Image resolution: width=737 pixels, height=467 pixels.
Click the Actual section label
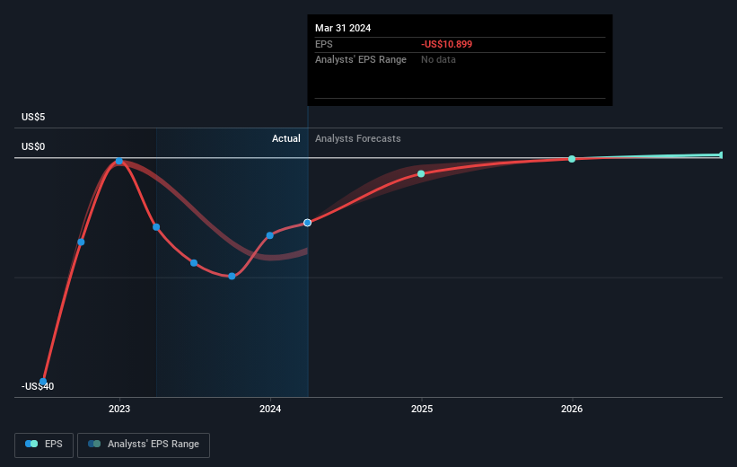click(286, 138)
